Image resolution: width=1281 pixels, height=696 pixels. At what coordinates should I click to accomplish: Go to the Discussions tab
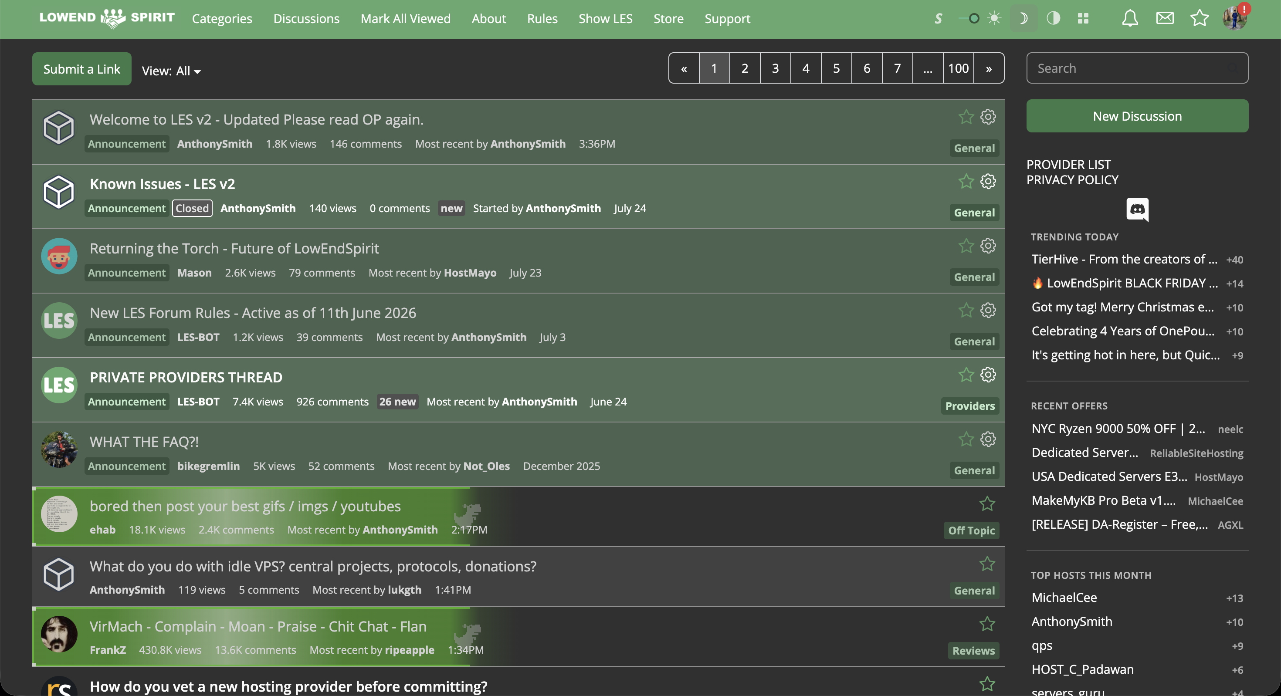click(306, 18)
